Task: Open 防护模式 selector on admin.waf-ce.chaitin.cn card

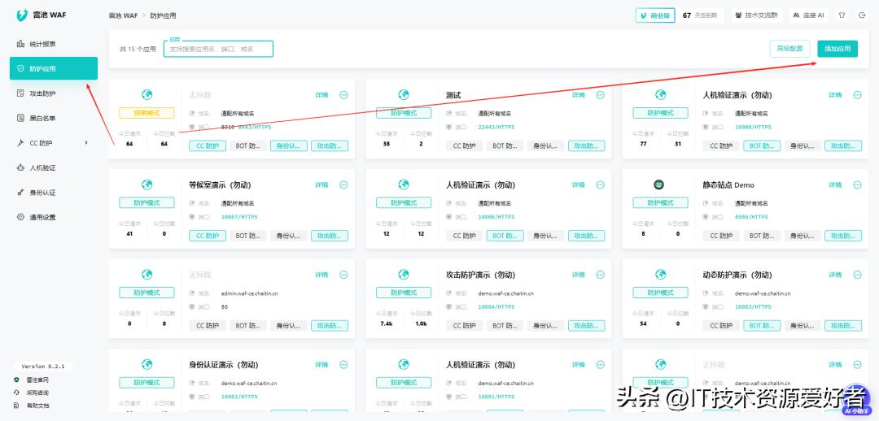Action: coord(146,293)
